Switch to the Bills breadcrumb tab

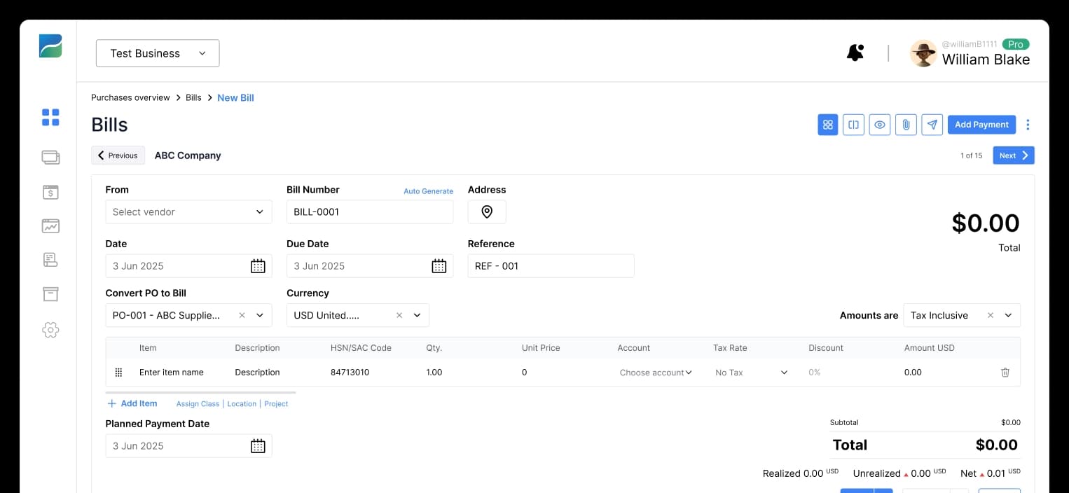tap(193, 97)
